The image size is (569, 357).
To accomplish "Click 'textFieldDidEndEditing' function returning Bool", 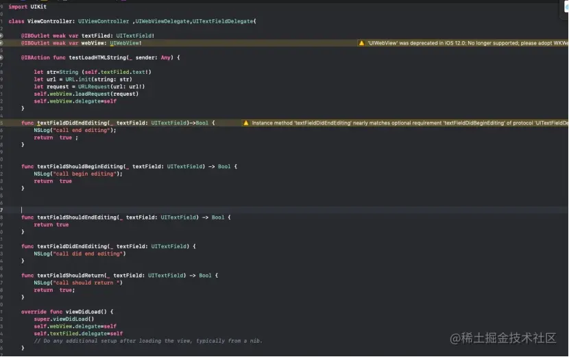I will click(72, 123).
